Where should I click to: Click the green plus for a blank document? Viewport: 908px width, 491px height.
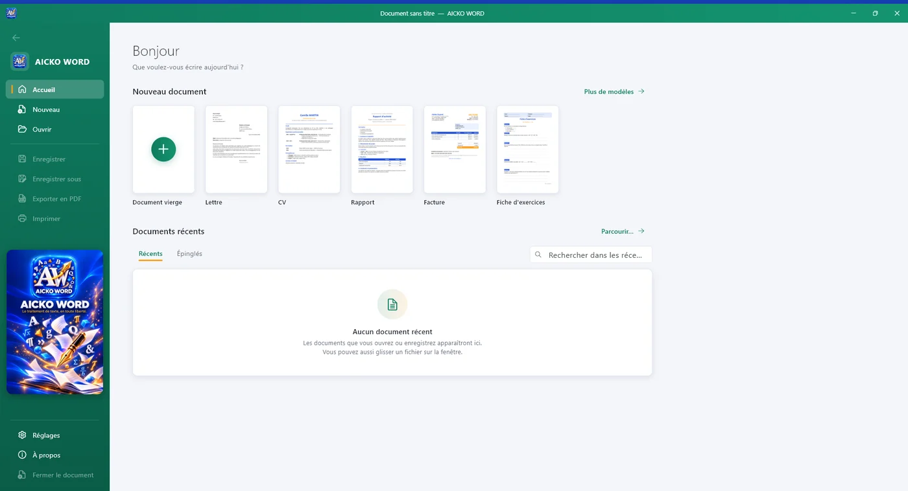[x=163, y=149]
